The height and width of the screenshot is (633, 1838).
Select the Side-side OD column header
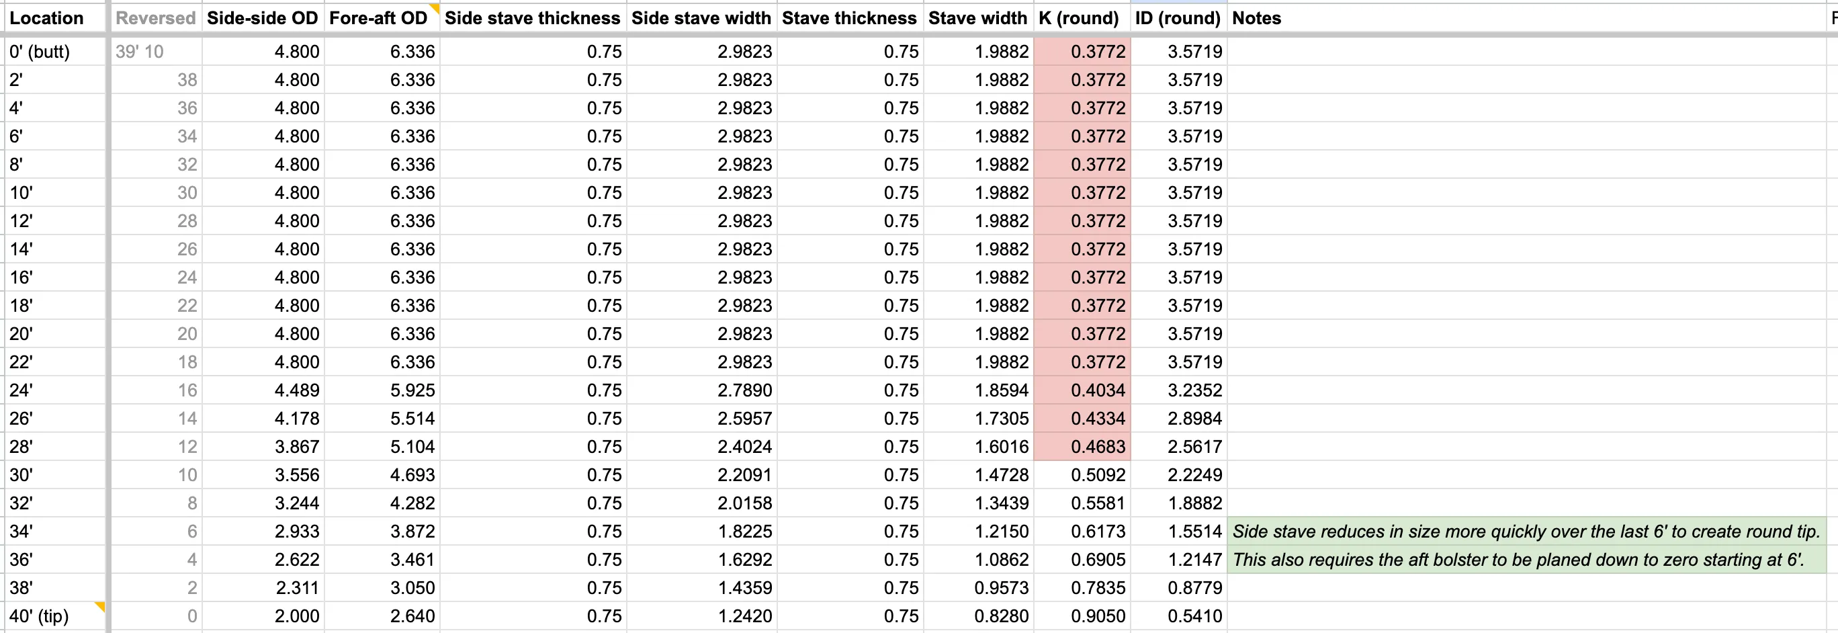pos(263,18)
